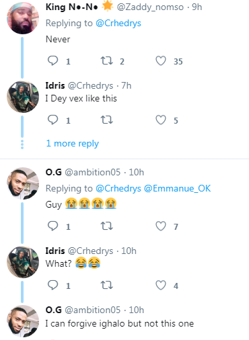The width and height of the screenshot is (249, 340).
Task: Expand the "1 more reply" link
Action: click(72, 144)
